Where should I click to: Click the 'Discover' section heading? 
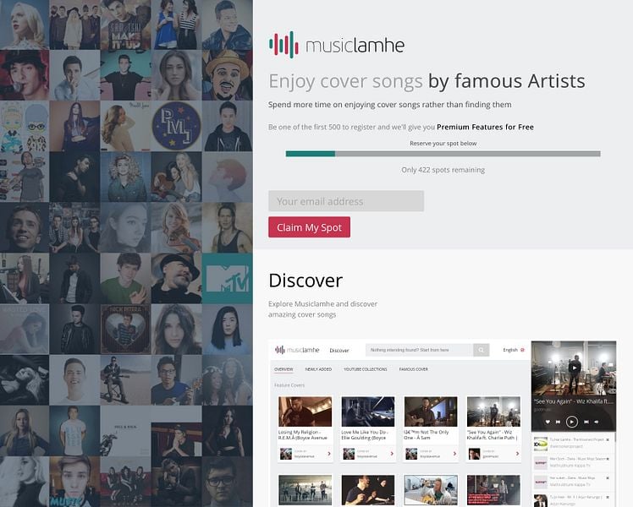(305, 281)
